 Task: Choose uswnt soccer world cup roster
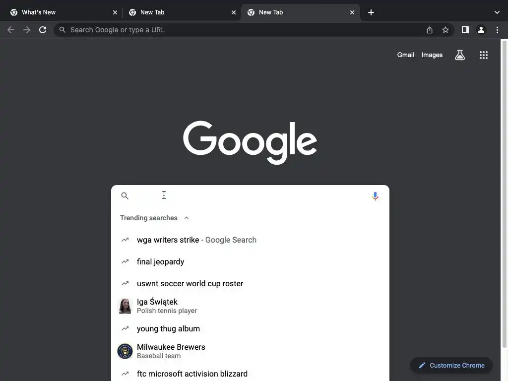point(250,283)
